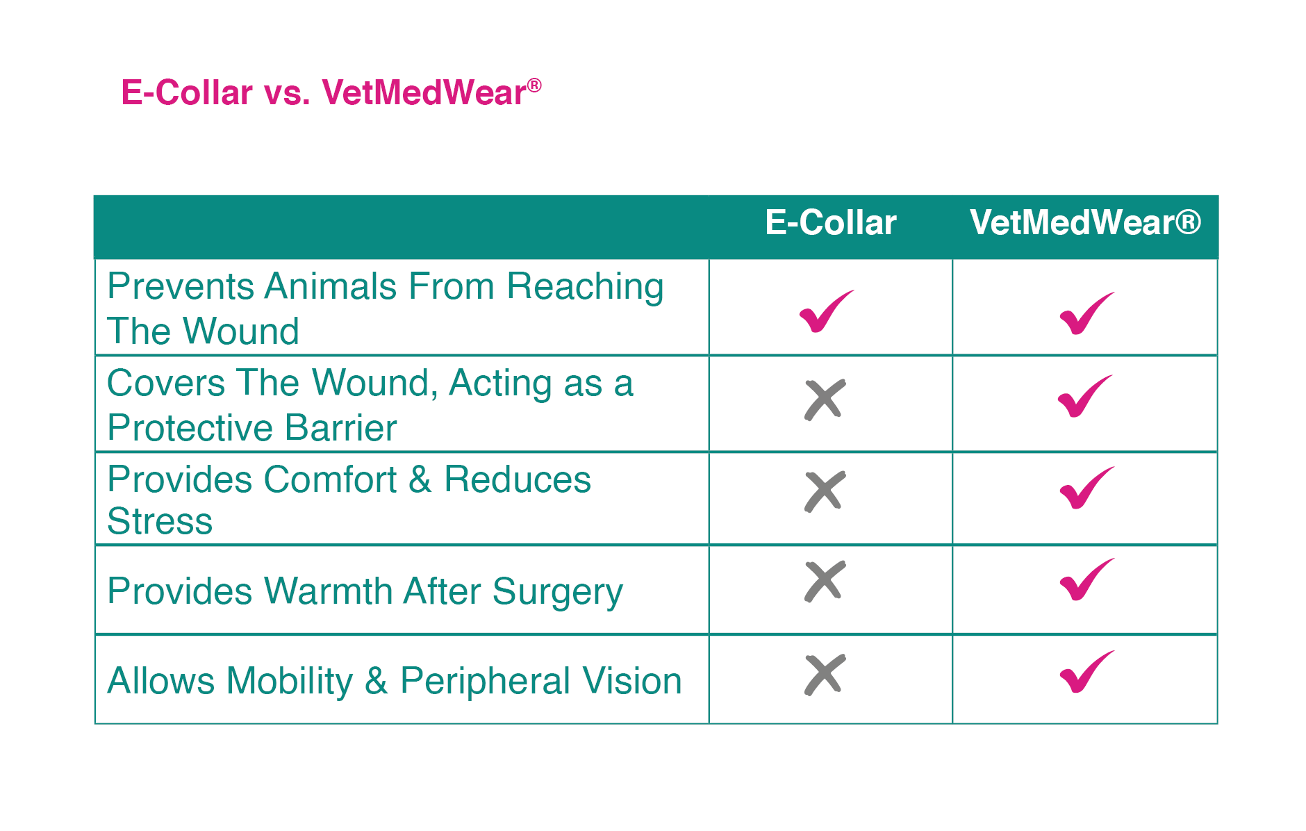Click the Allows Mobility & Peripheral Vision label
The width and height of the screenshot is (1306, 831).
(394, 681)
